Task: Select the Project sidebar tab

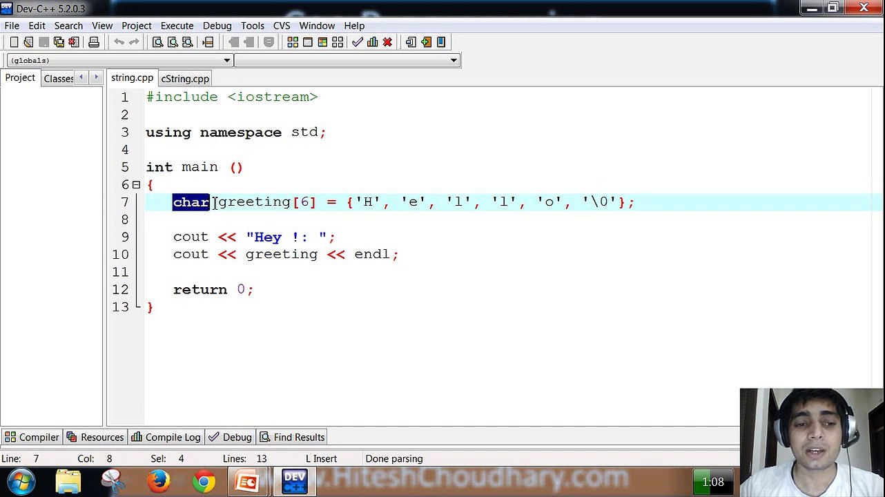Action: (20, 77)
